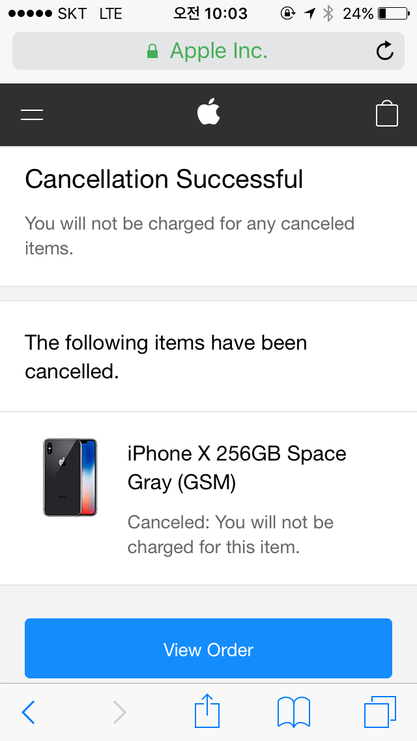
Task: Open the Safari share sheet
Action: [x=208, y=711]
